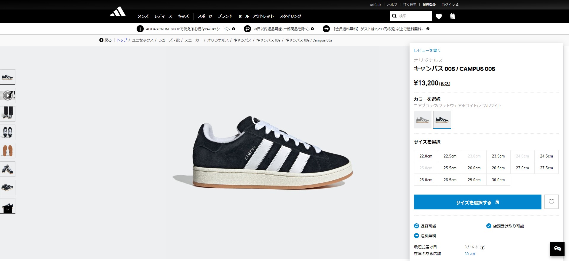569x261 pixels.
Task: Open the 新規登録 link
Action: [x=429, y=5]
